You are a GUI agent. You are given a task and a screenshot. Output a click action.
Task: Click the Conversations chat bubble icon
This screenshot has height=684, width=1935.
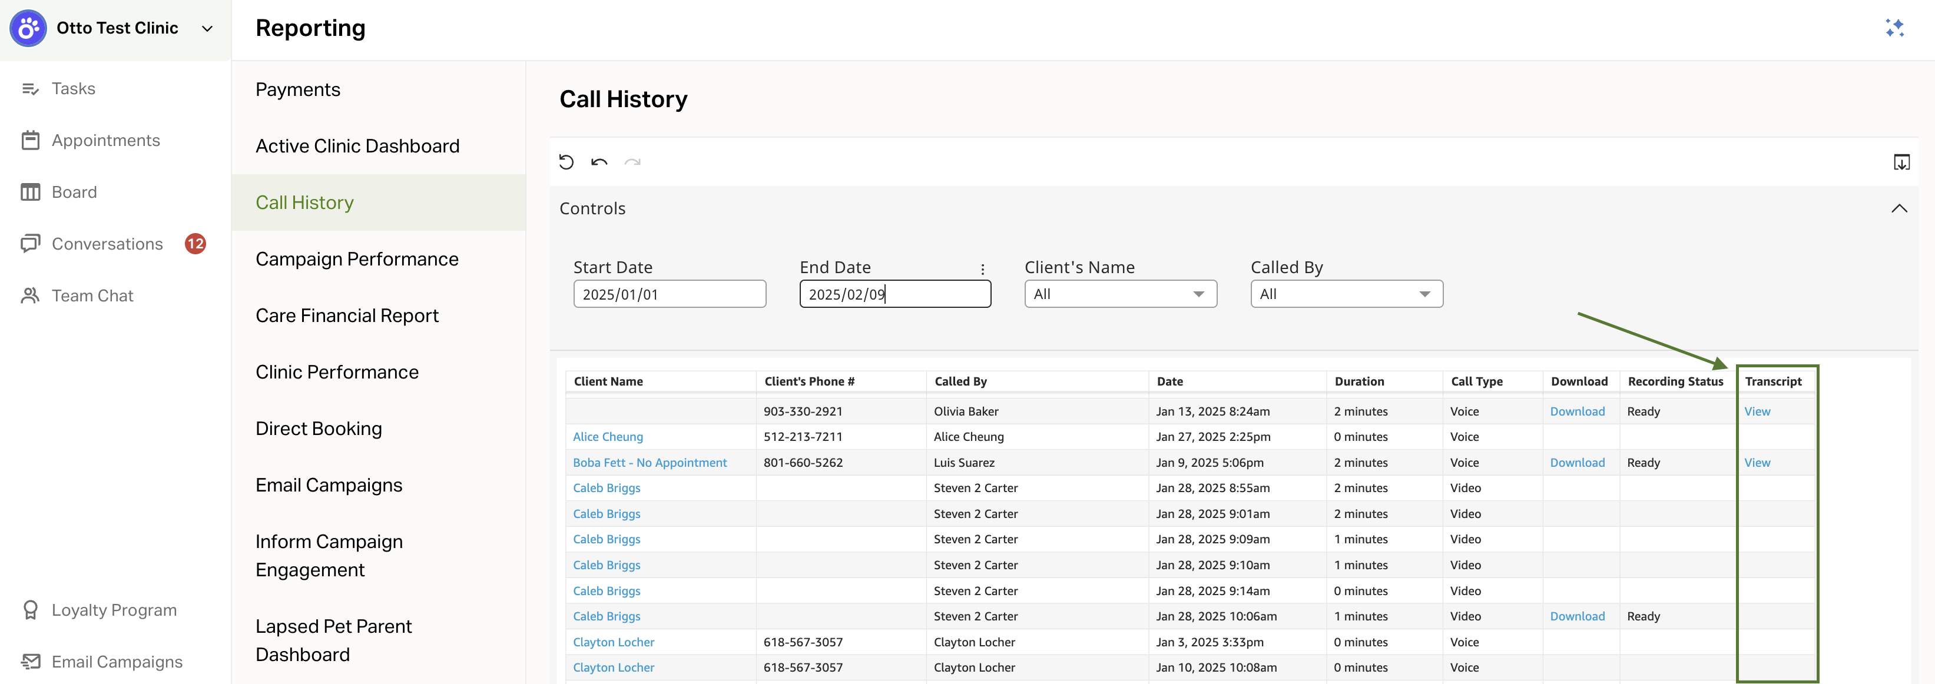click(30, 244)
